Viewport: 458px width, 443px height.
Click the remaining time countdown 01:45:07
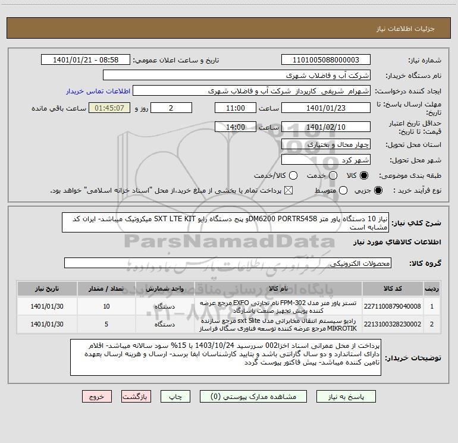click(109, 108)
